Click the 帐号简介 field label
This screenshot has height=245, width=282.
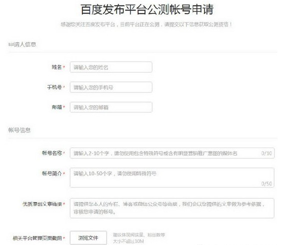(x=52, y=173)
